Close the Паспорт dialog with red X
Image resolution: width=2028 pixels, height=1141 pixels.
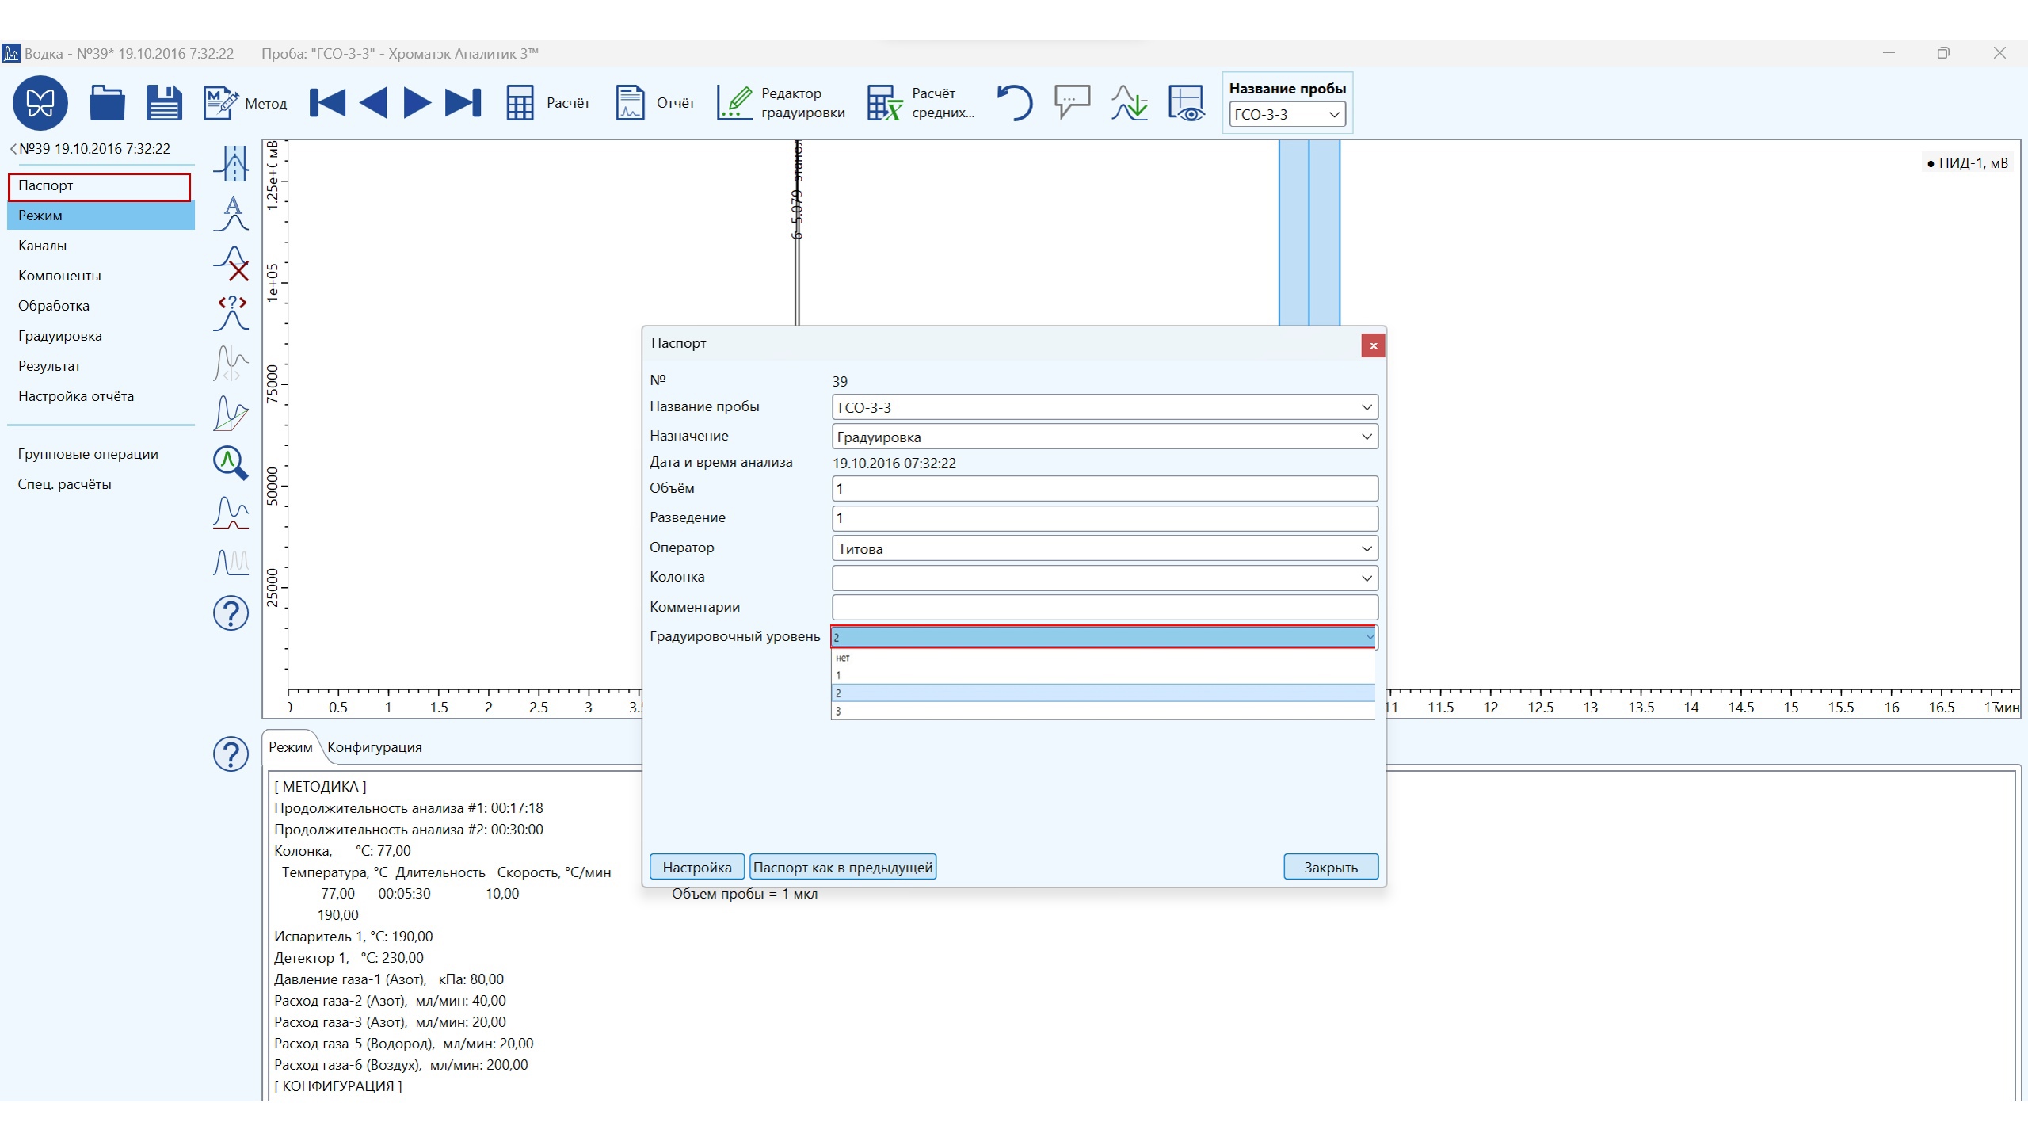(1373, 345)
